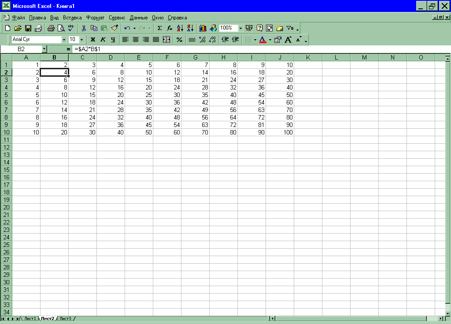Select cell J10 containing 100

[x=280, y=132]
